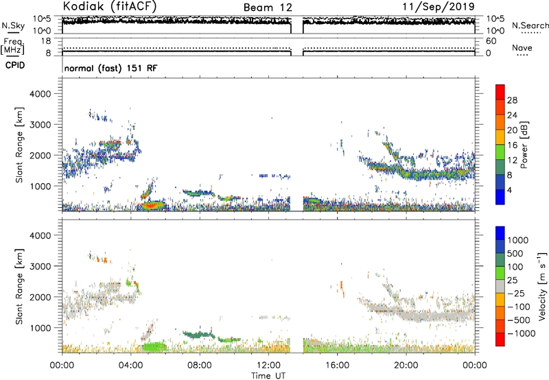Click the power colorbar blue segment near 4
Image resolution: width=549 pixels, height=380 pixels.
pyautogui.click(x=500, y=197)
